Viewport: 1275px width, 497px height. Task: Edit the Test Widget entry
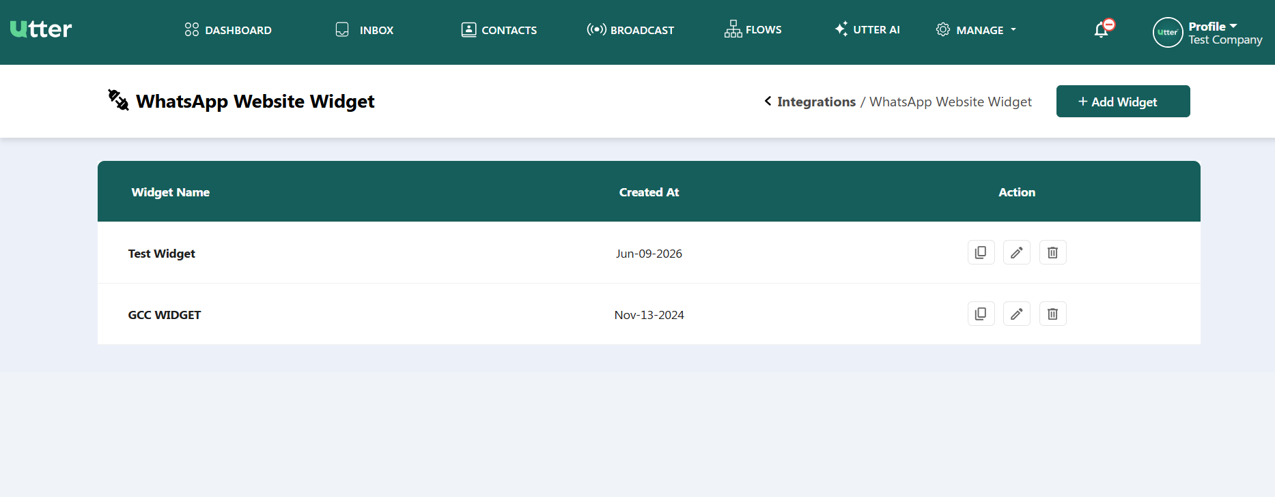click(x=1016, y=252)
